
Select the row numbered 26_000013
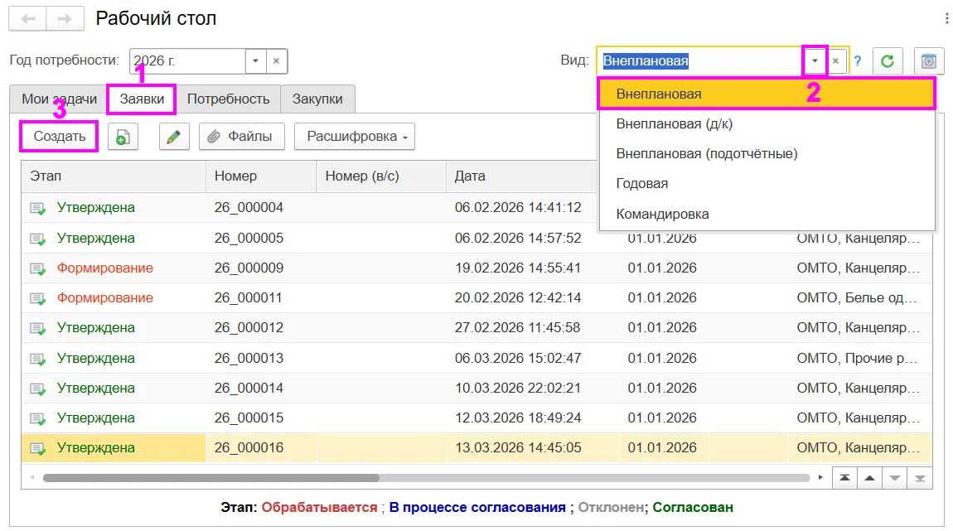476,358
